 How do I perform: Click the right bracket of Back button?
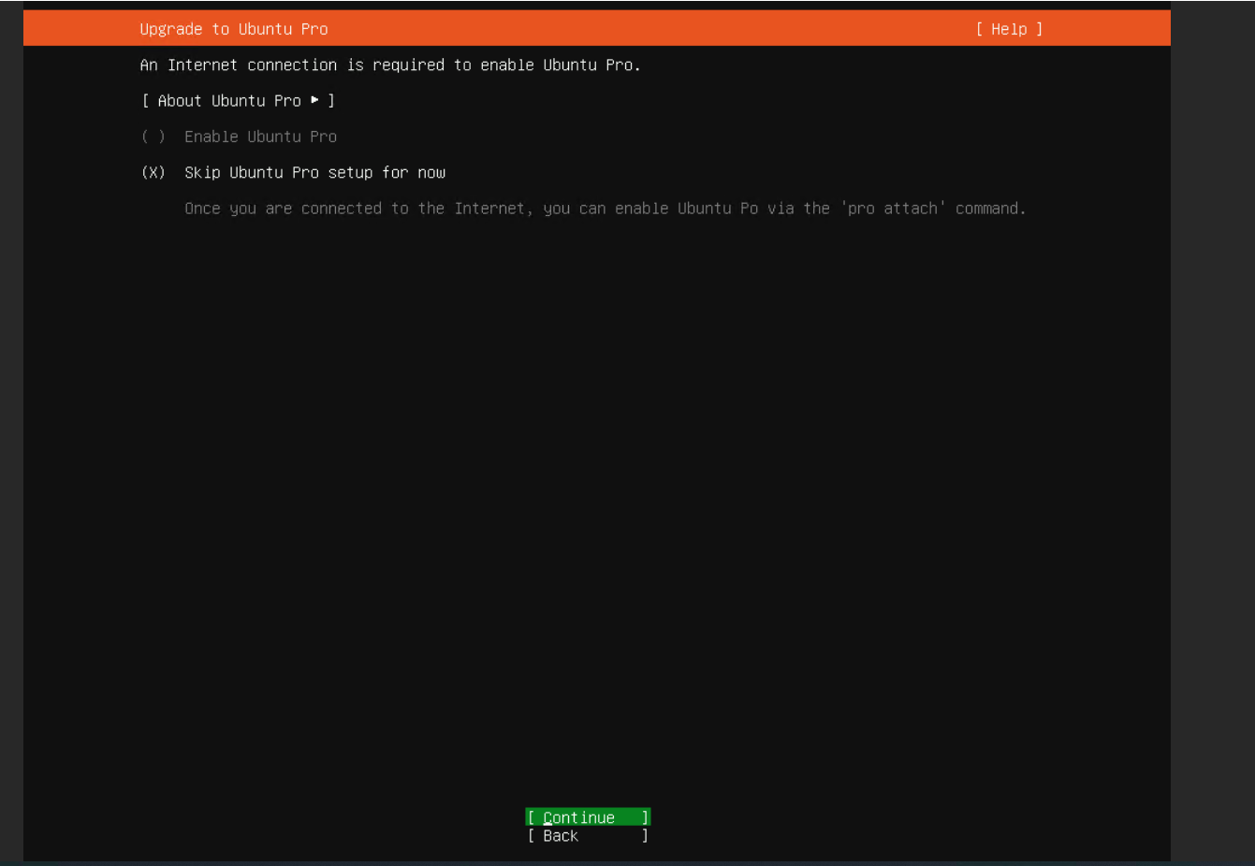tap(644, 836)
